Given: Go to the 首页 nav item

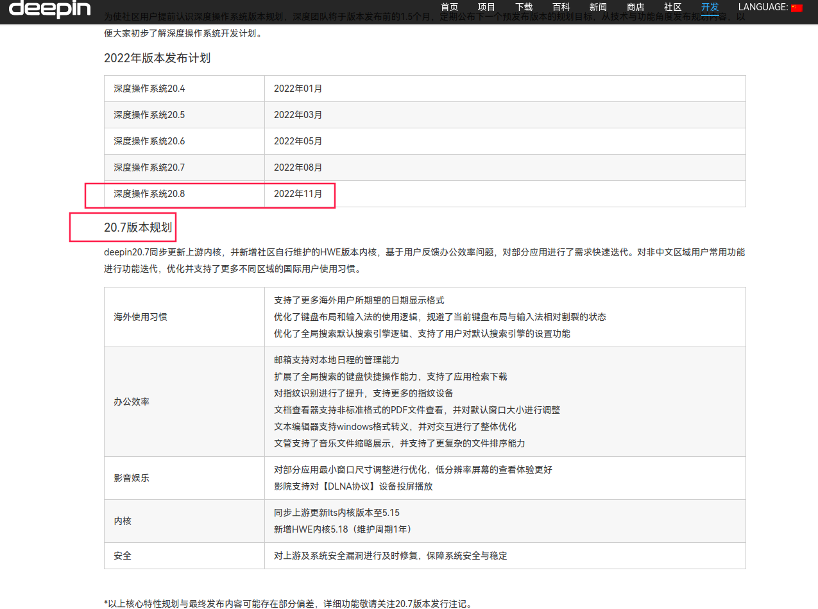Looking at the screenshot, I should [x=450, y=7].
